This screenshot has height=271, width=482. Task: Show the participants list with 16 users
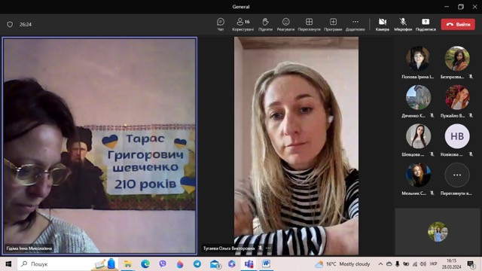click(x=243, y=24)
